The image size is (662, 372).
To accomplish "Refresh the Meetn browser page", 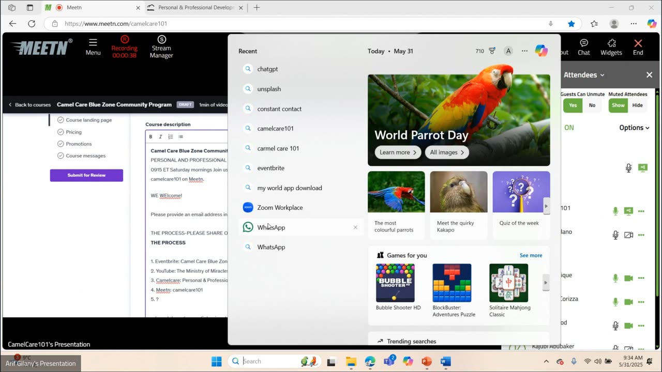I will (32, 24).
